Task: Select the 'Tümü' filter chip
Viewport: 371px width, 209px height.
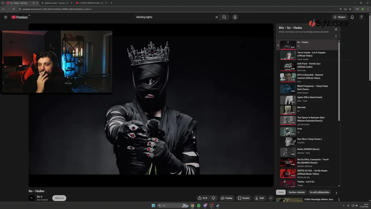Action: [x=281, y=192]
